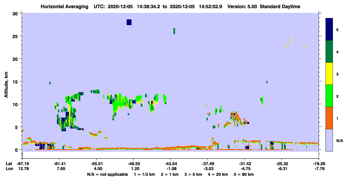This screenshot has height=182, width=354.
Task: Click the dark green colorbar segment labeled 4
Action: (x=329, y=52)
